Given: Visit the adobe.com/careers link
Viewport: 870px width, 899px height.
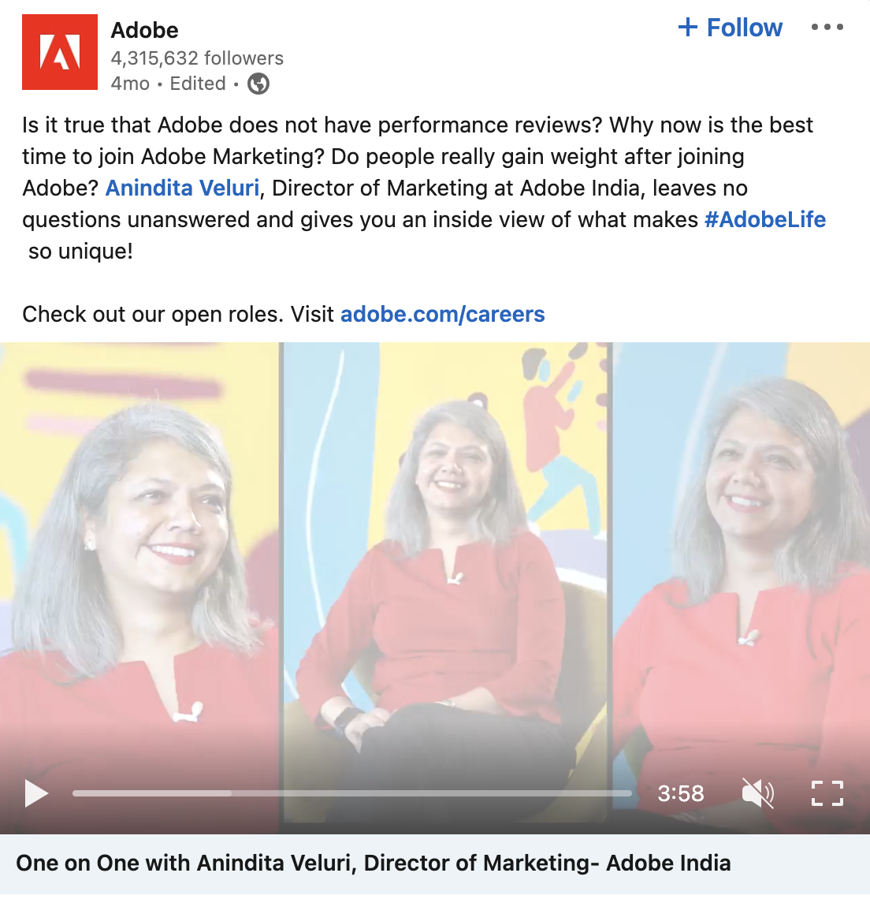Looking at the screenshot, I should click(442, 314).
